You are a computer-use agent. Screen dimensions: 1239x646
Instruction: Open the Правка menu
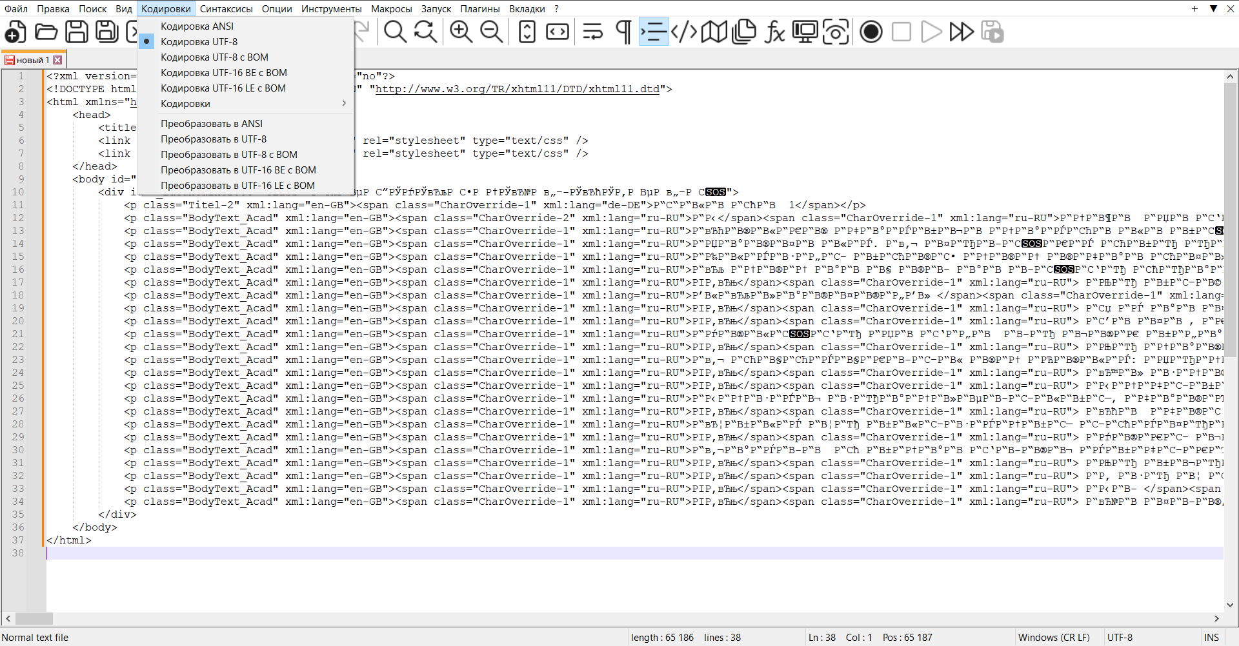(53, 8)
